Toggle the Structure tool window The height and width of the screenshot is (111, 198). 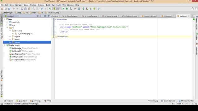coord(2,34)
